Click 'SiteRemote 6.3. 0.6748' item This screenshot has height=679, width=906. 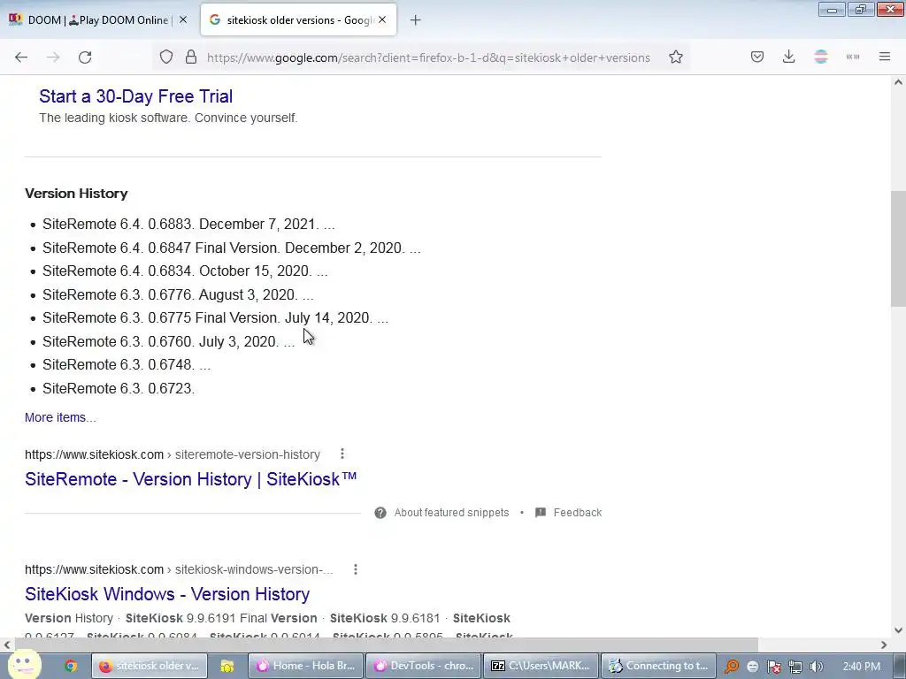[x=127, y=364]
